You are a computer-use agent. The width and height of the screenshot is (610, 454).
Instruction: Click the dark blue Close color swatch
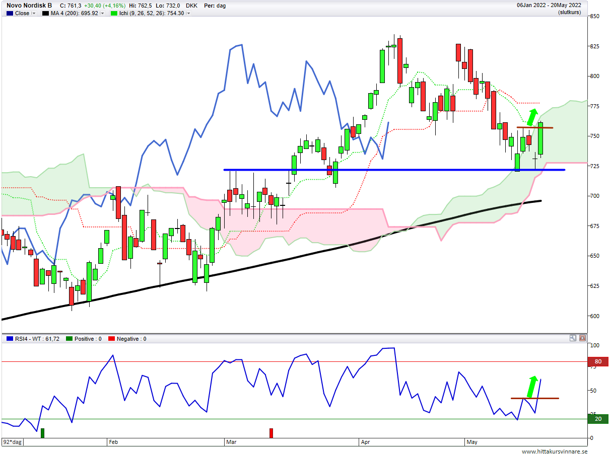tap(10, 14)
